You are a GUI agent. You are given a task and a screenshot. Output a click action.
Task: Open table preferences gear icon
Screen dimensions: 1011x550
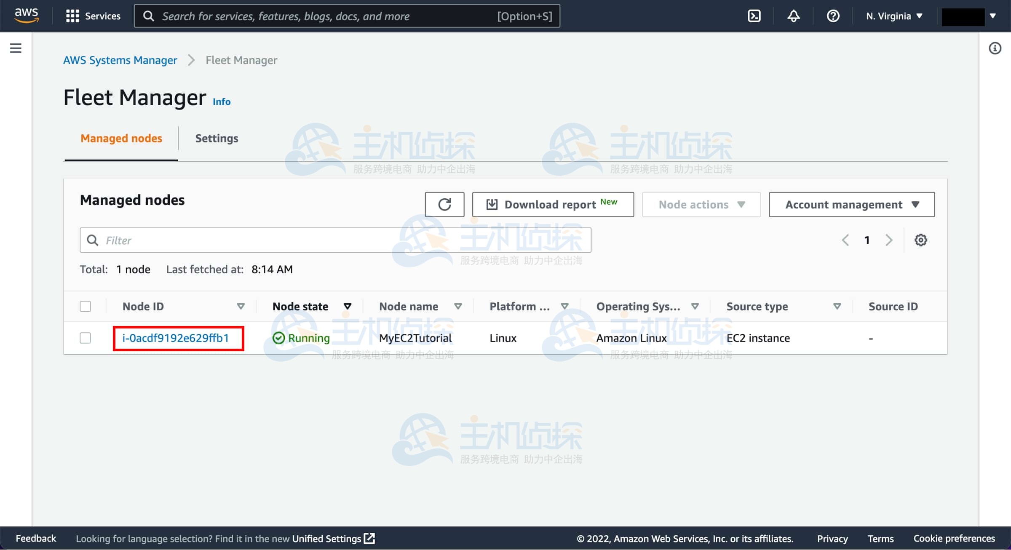tap(920, 240)
